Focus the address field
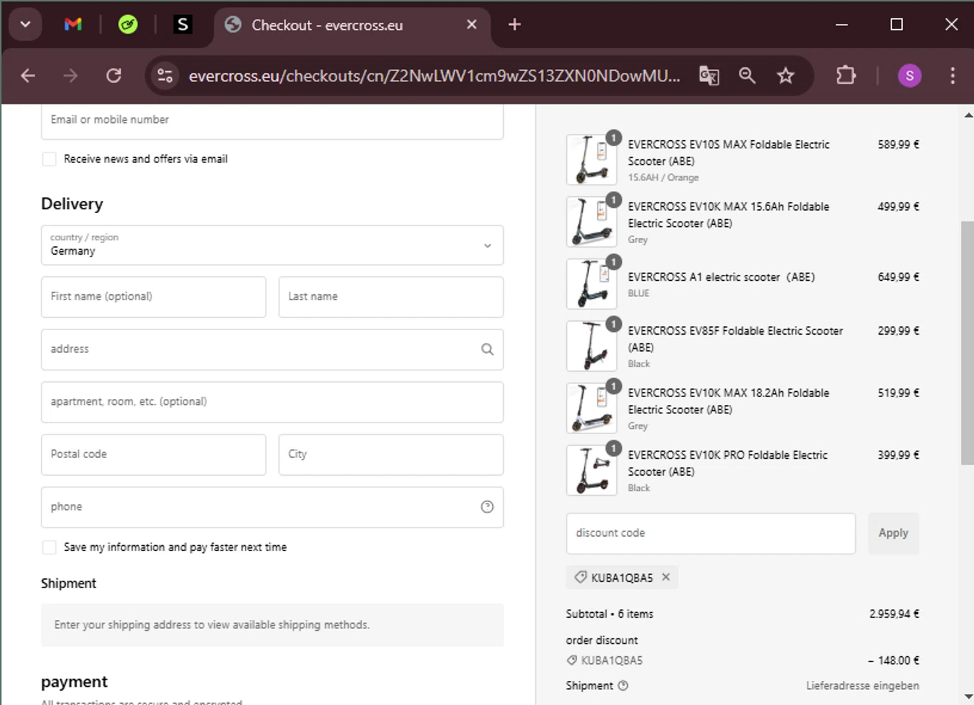 coord(272,350)
